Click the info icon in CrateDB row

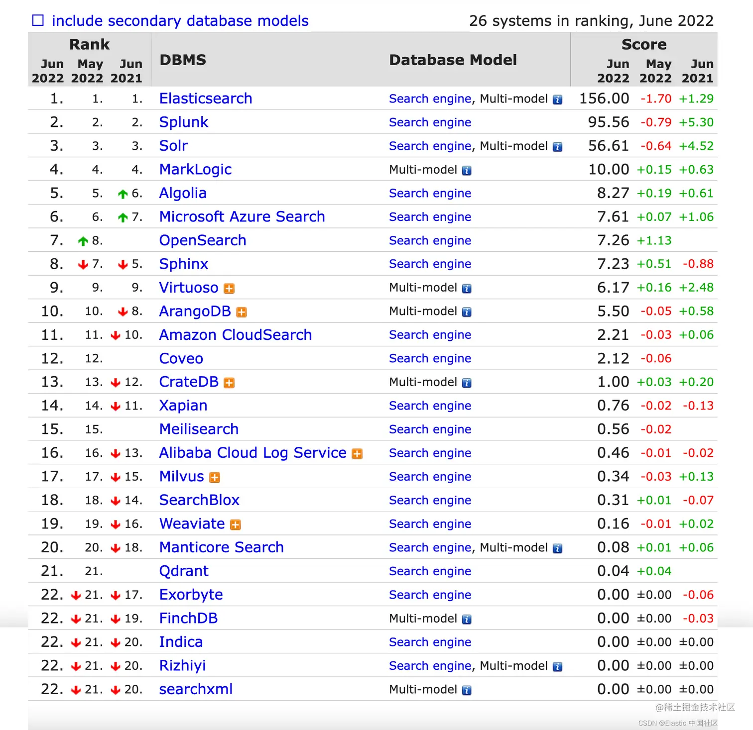point(467,383)
